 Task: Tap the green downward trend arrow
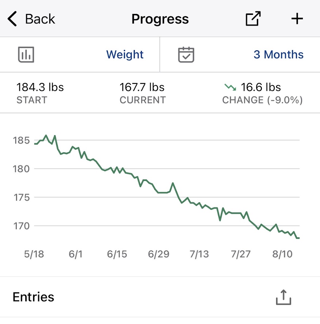[230, 87]
